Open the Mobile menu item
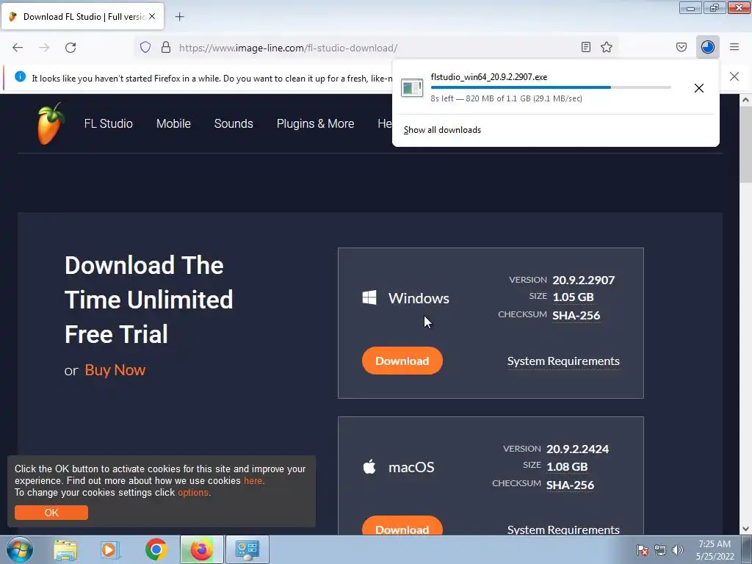The image size is (752, 564). (173, 123)
